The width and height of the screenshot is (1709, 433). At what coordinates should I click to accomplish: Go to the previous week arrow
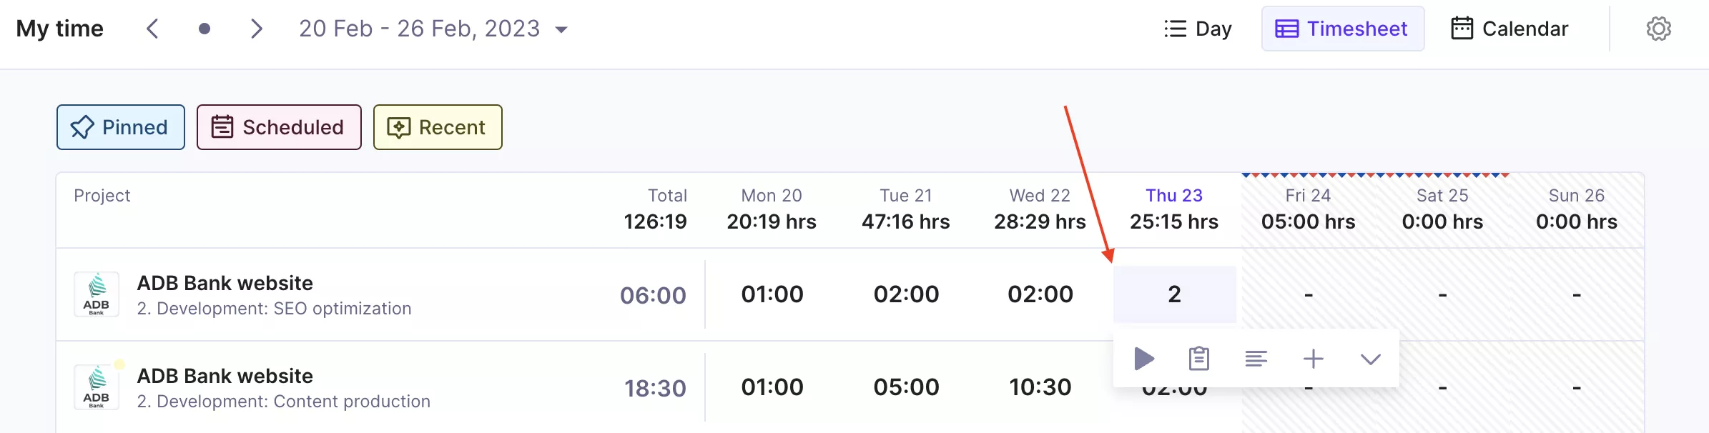(x=152, y=29)
